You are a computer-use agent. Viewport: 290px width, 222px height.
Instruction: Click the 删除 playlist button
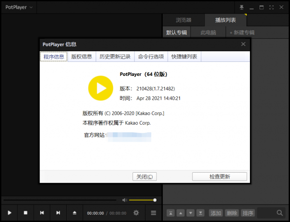232,213
